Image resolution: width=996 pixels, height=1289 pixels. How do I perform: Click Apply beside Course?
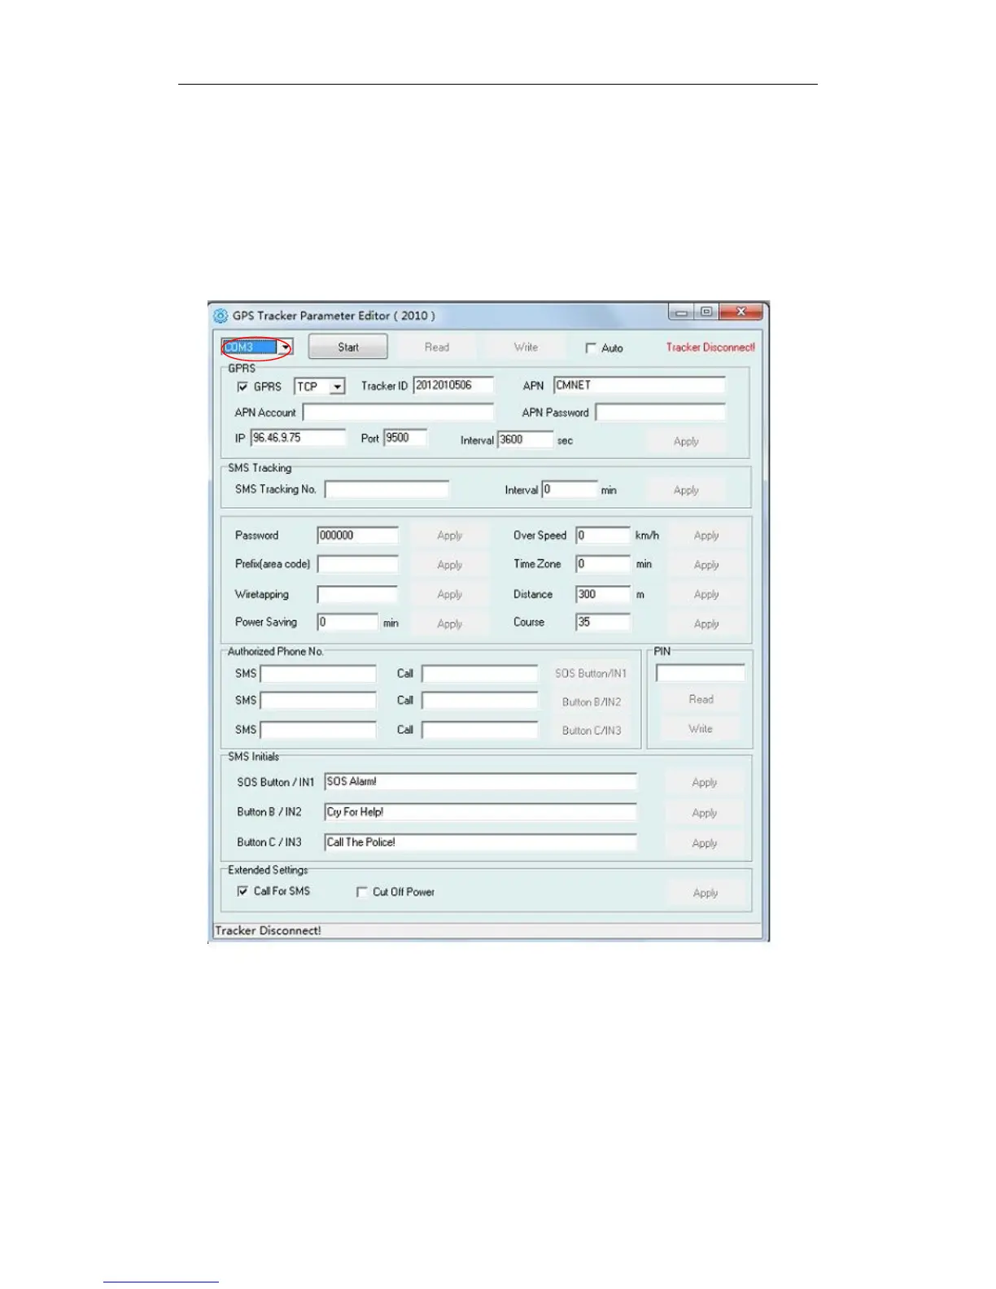(x=706, y=623)
